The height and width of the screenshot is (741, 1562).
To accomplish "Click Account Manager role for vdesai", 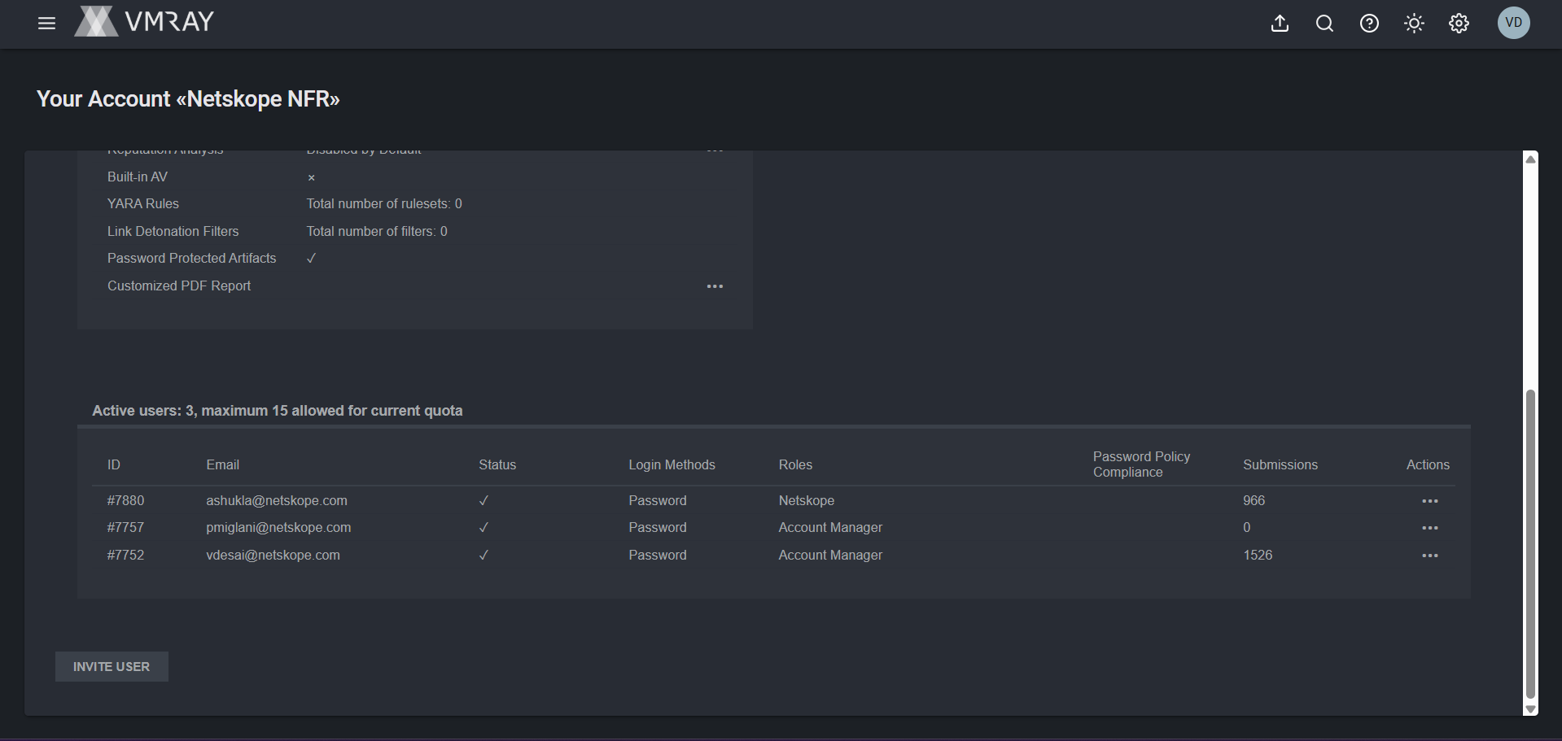I will [x=830, y=555].
